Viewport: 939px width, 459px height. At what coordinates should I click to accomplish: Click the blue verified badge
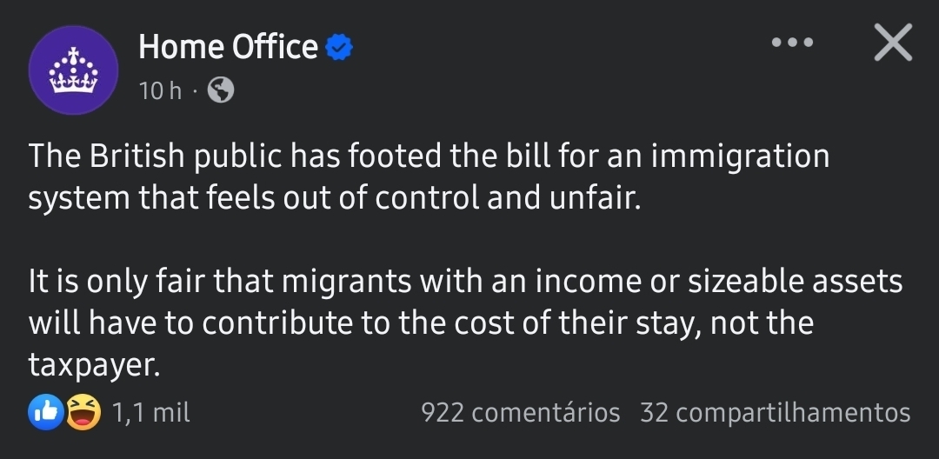339,48
